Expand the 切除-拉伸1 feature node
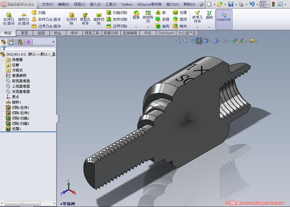The image size is (290, 207). (3, 108)
